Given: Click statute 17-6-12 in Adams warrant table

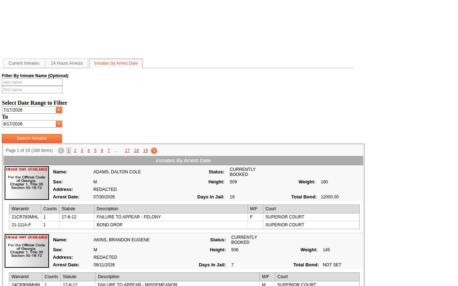Looking at the screenshot, I should point(69,217).
